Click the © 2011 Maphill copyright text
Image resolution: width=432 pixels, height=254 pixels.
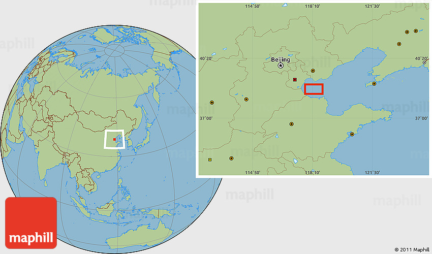tap(412, 249)
